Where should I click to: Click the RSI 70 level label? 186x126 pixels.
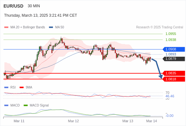pyautogui.click(x=167, y=93)
